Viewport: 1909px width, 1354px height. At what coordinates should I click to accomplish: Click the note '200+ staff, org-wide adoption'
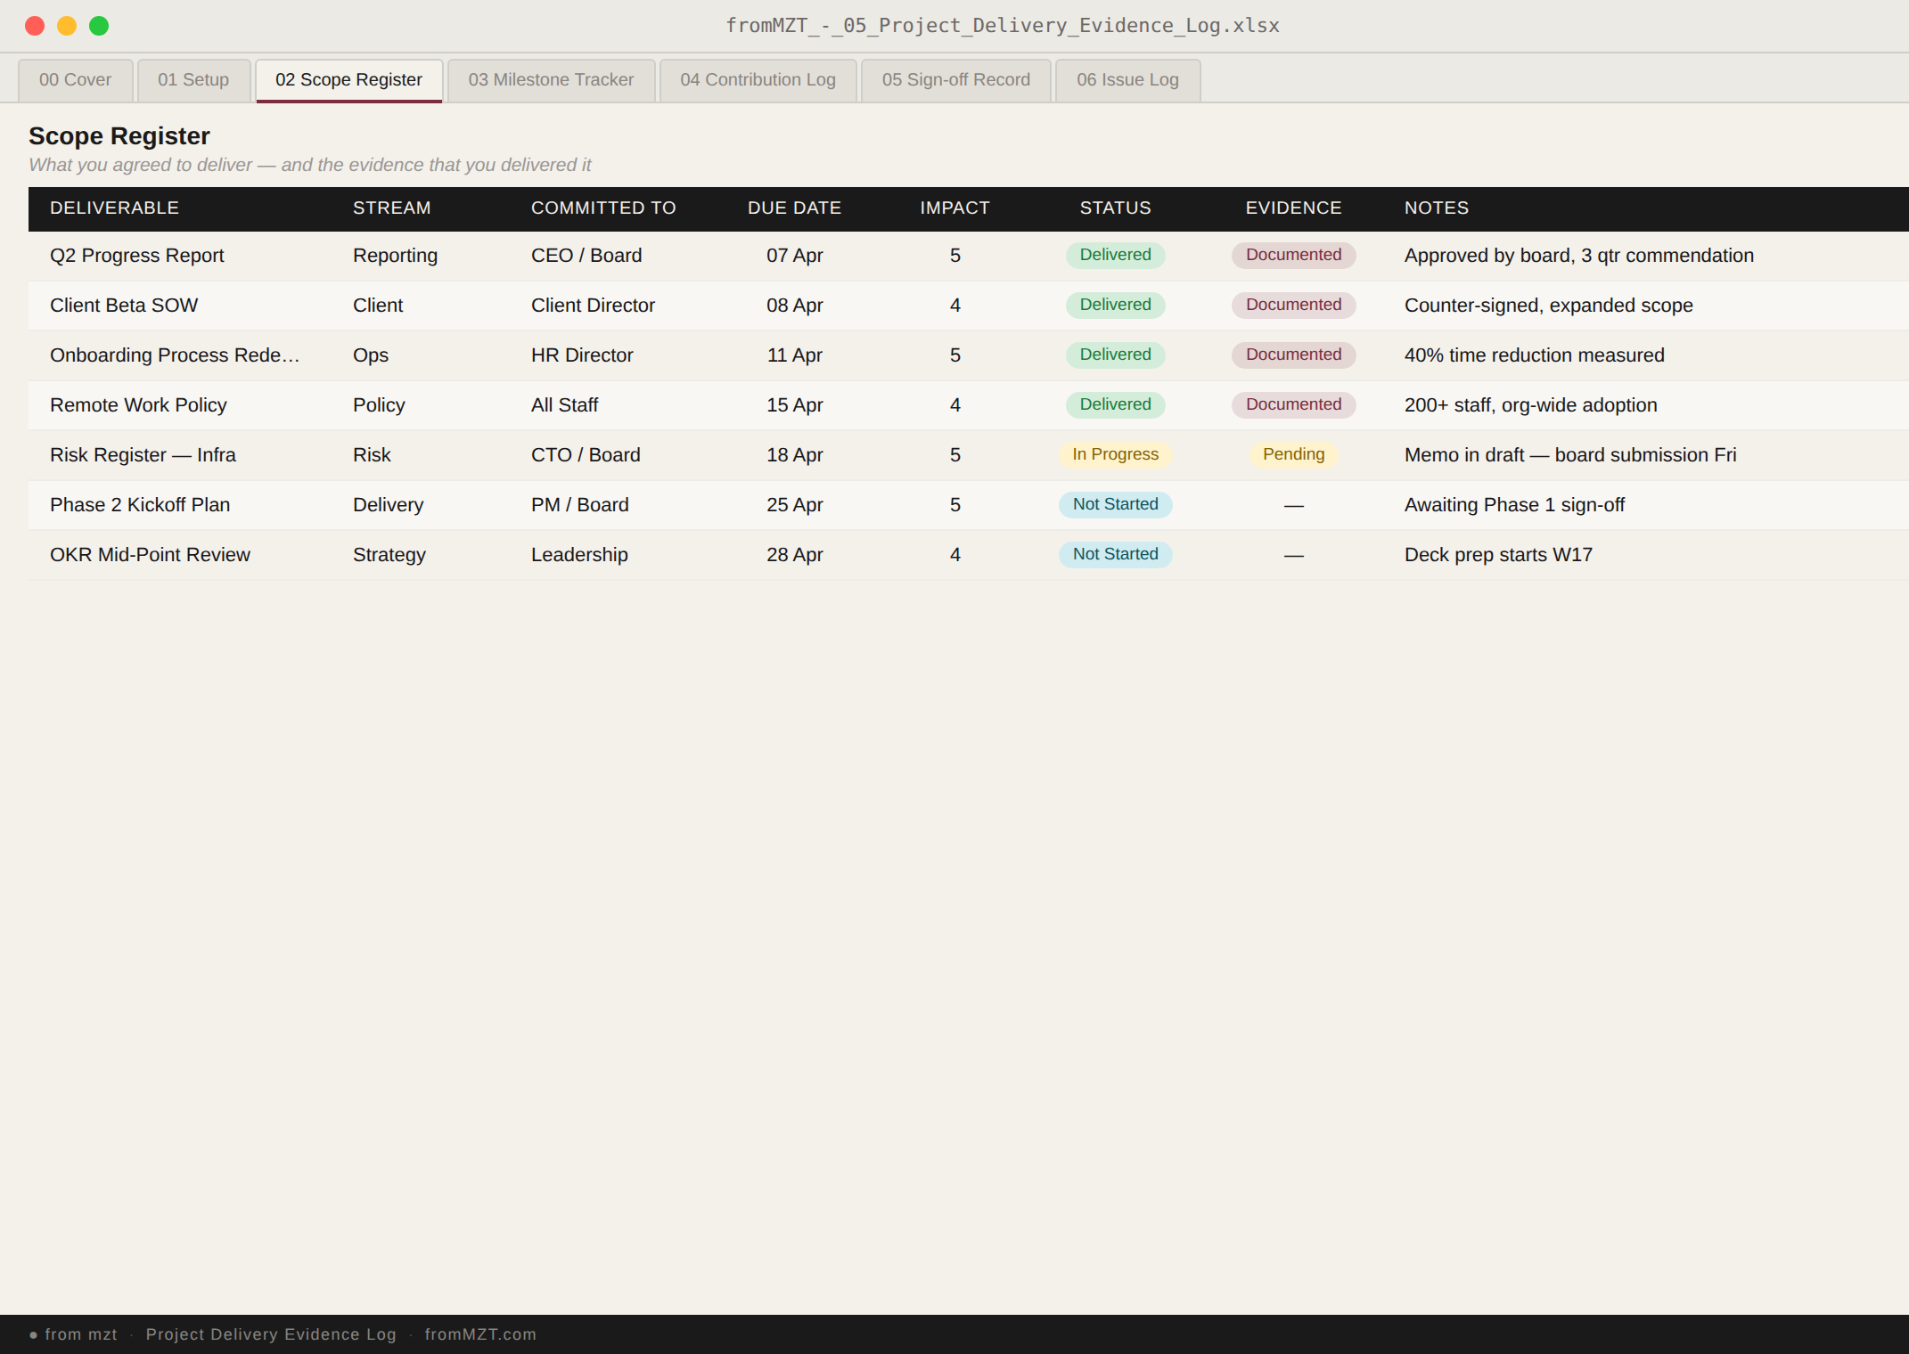click(x=1530, y=405)
